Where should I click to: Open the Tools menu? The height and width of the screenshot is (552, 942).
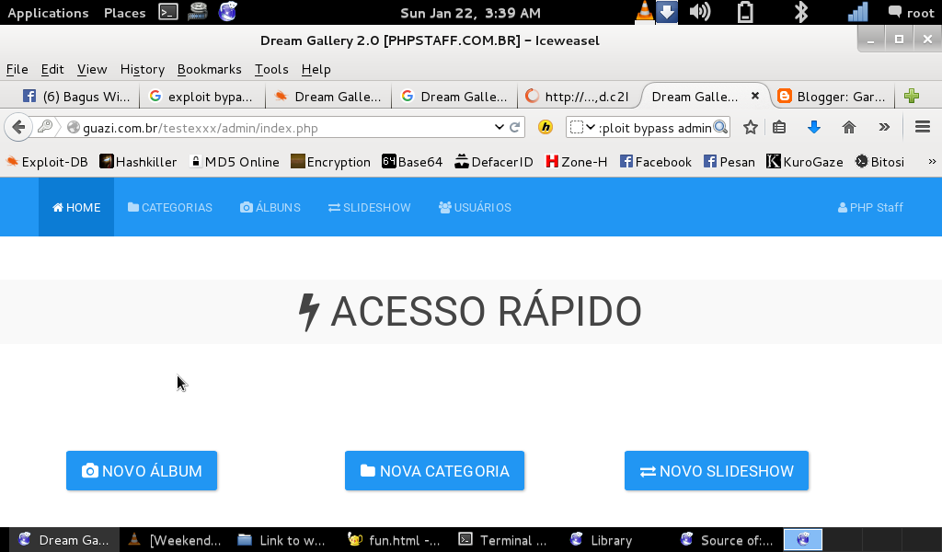click(x=271, y=69)
